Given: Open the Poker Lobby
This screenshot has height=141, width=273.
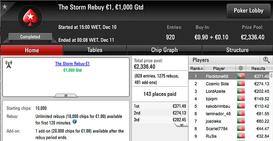Looking at the screenshot, I should [x=248, y=11].
